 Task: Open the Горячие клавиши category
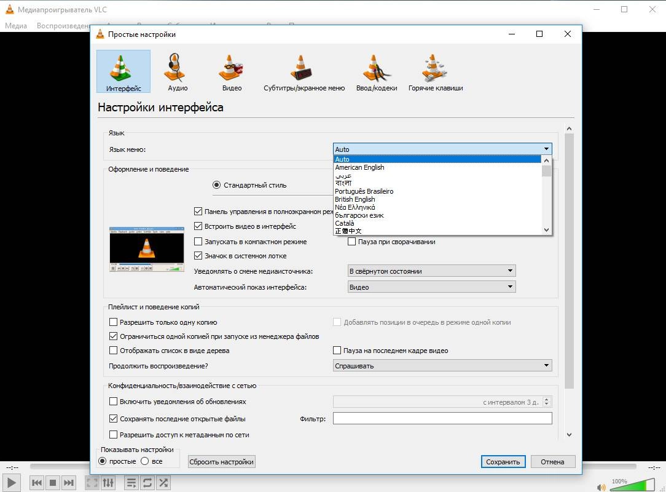(x=436, y=71)
